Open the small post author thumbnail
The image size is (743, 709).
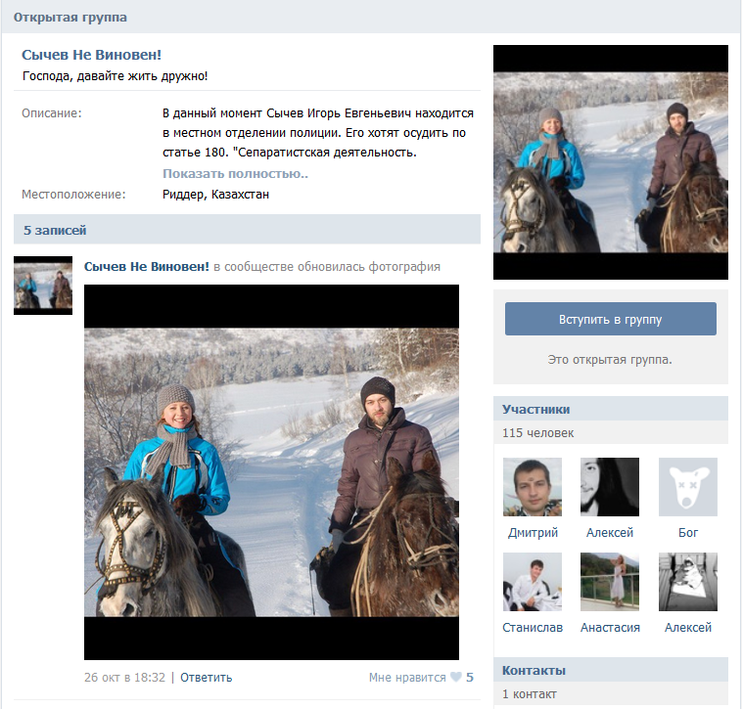point(43,286)
